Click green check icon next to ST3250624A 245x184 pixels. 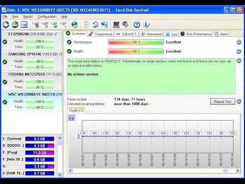coord(5,41)
